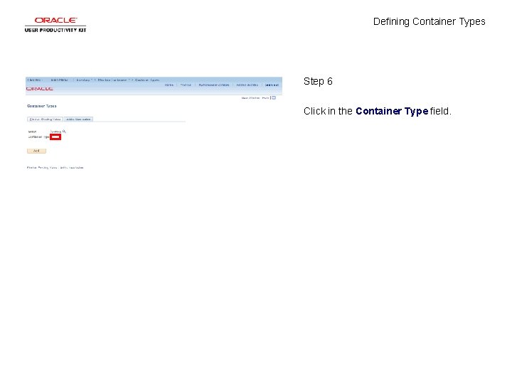Open the Favorites menu in navigation bar
Image resolution: width=512 pixels, height=384 pixels.
pyautogui.click(x=34, y=80)
